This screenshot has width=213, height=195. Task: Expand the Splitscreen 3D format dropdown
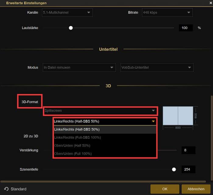tap(100, 111)
